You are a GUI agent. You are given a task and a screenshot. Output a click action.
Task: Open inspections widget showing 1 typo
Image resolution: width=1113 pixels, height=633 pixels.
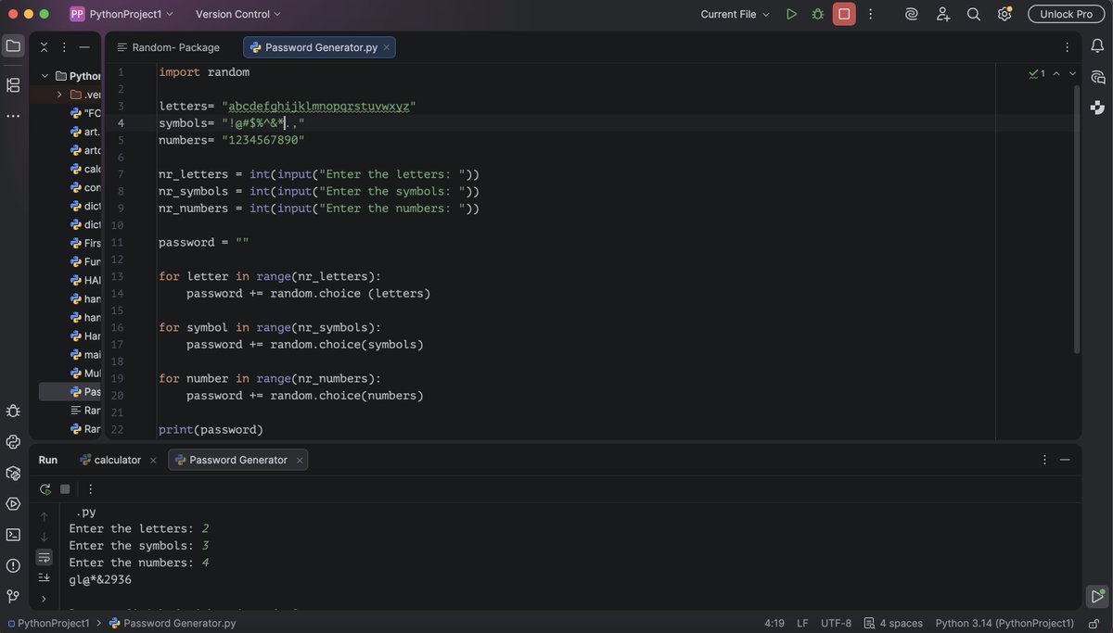1037,73
